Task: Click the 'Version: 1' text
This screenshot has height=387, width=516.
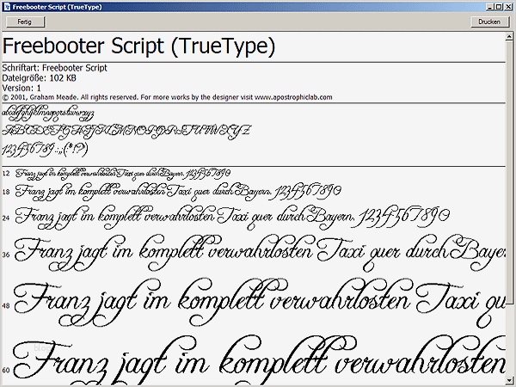Action: [x=21, y=88]
